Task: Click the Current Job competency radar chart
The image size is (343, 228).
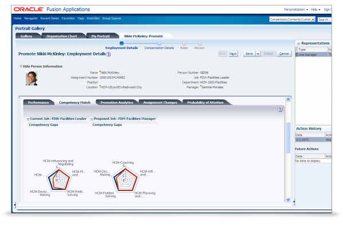Action: [x=58, y=180]
